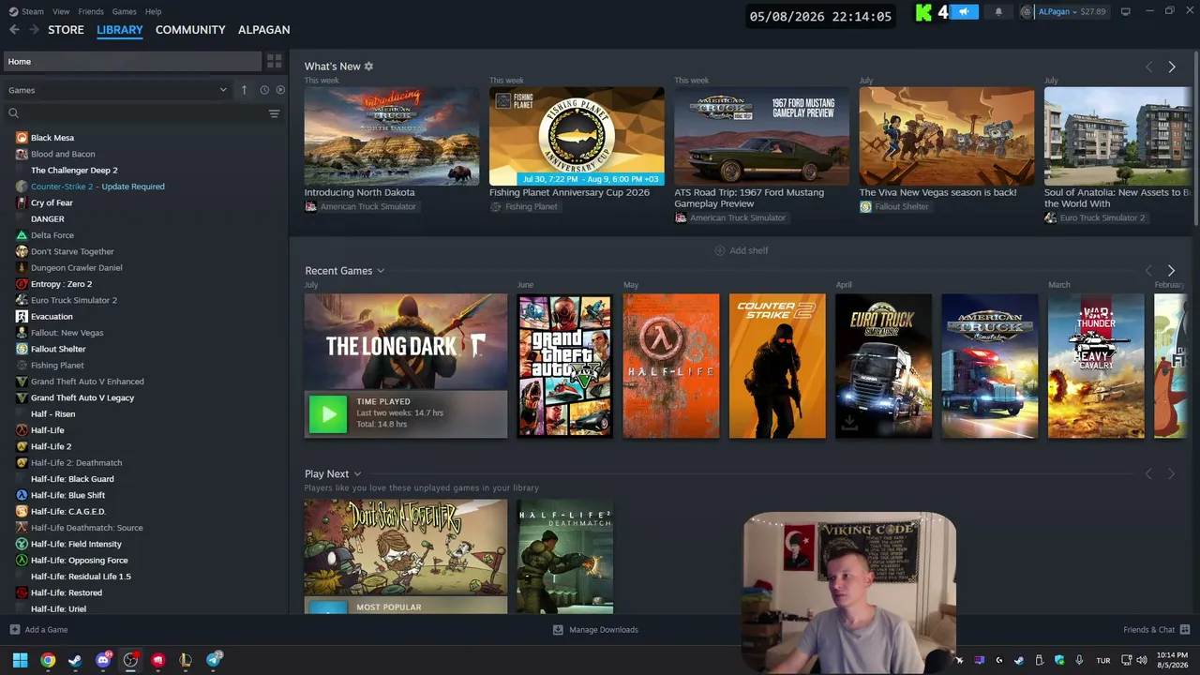Go back with the navigation back arrow
Screen dimensions: 1200x675
[14, 30]
